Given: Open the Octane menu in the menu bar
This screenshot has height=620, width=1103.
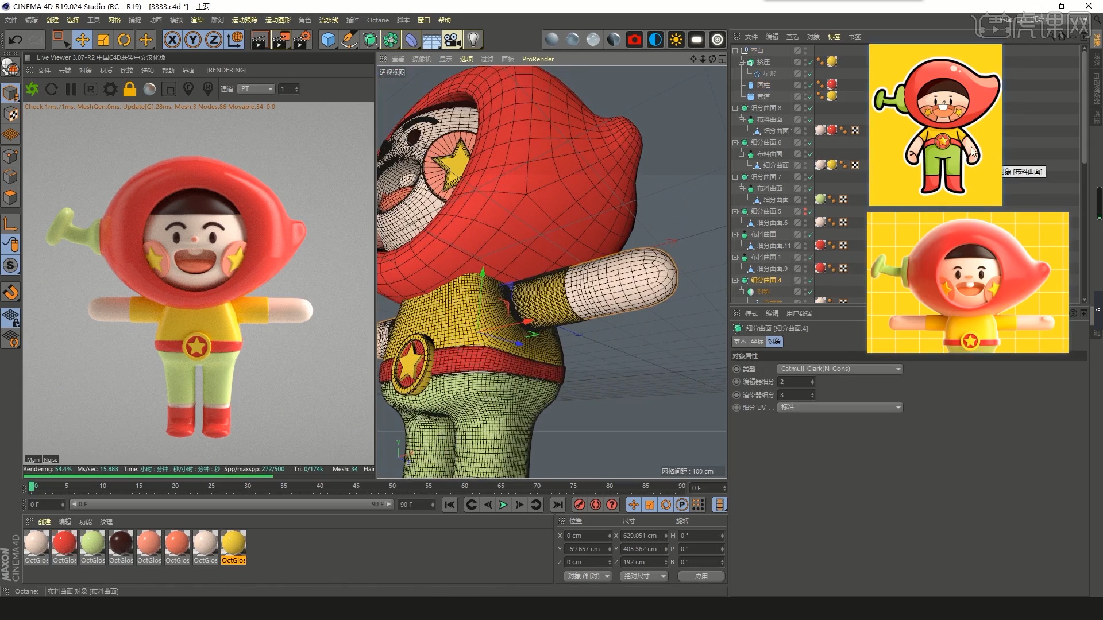Looking at the screenshot, I should 377,20.
